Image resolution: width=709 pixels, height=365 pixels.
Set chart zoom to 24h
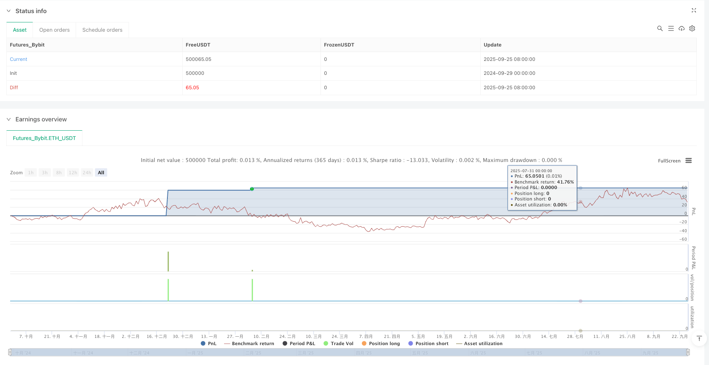[x=87, y=173]
